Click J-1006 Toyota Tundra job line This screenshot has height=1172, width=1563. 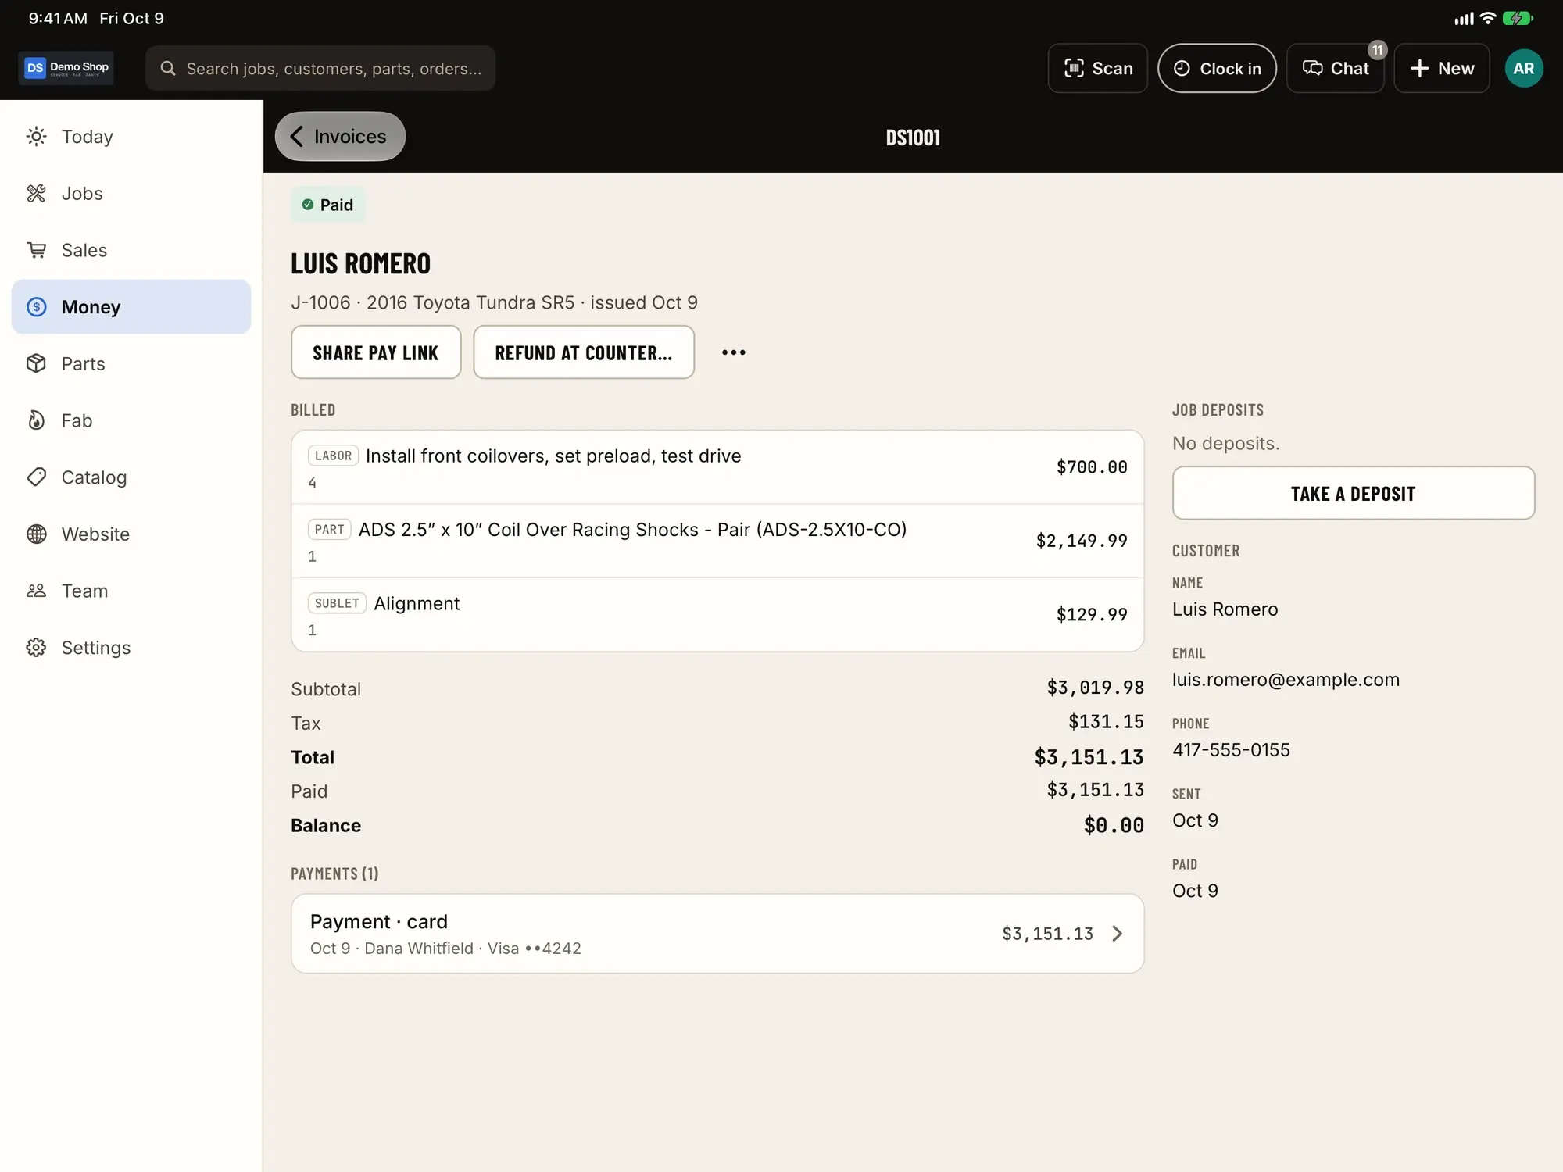pos(494,302)
